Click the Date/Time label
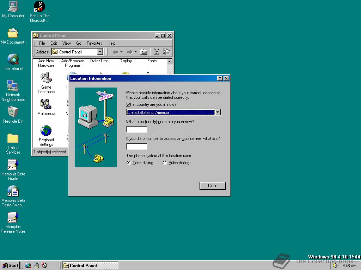Screen dimensions: 361x270 (99, 61)
